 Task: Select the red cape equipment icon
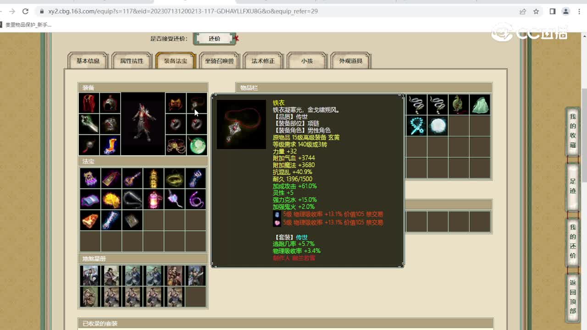point(89,103)
